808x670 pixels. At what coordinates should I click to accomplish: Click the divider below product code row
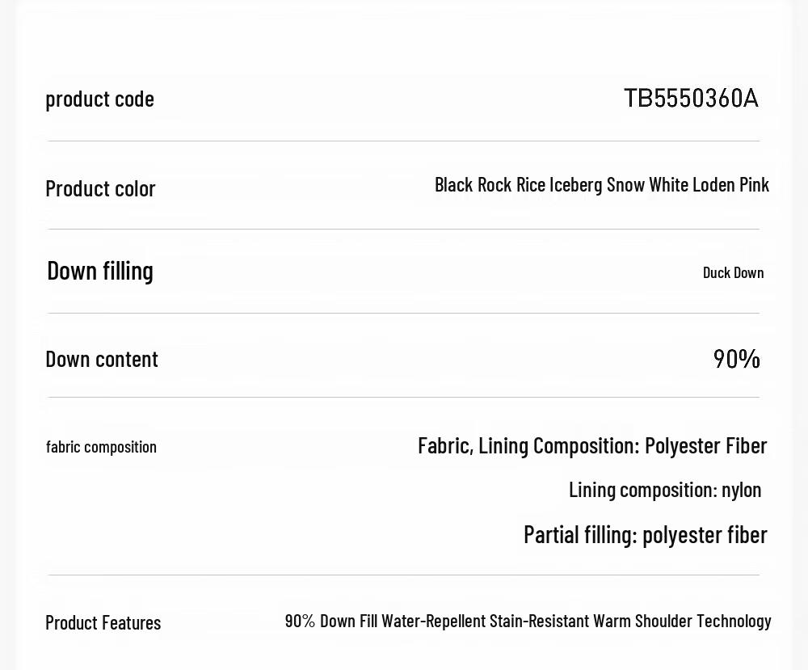coord(403,141)
